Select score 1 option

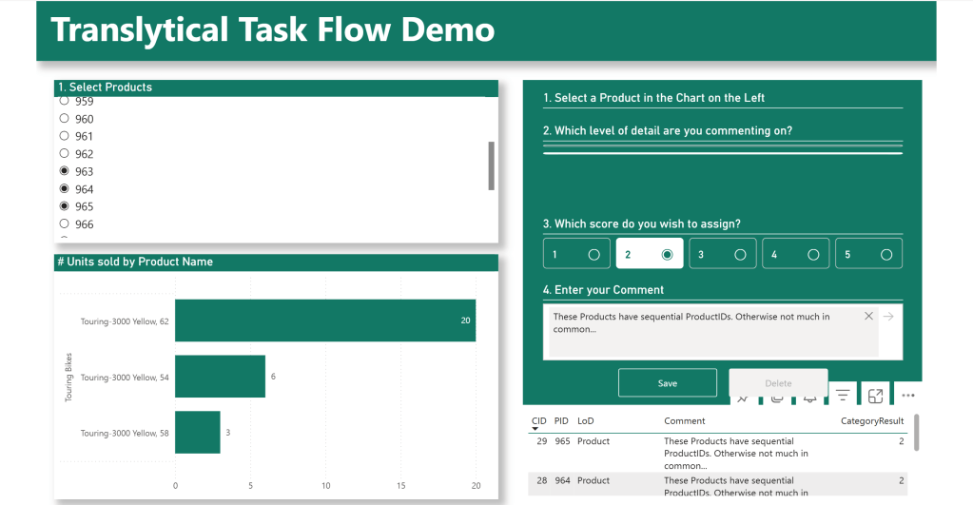[x=594, y=254]
